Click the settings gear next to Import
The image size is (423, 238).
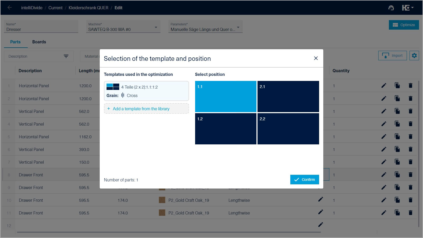point(414,56)
